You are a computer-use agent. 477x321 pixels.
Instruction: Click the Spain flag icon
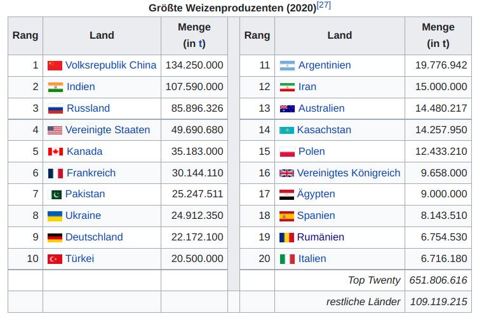pyautogui.click(x=287, y=216)
